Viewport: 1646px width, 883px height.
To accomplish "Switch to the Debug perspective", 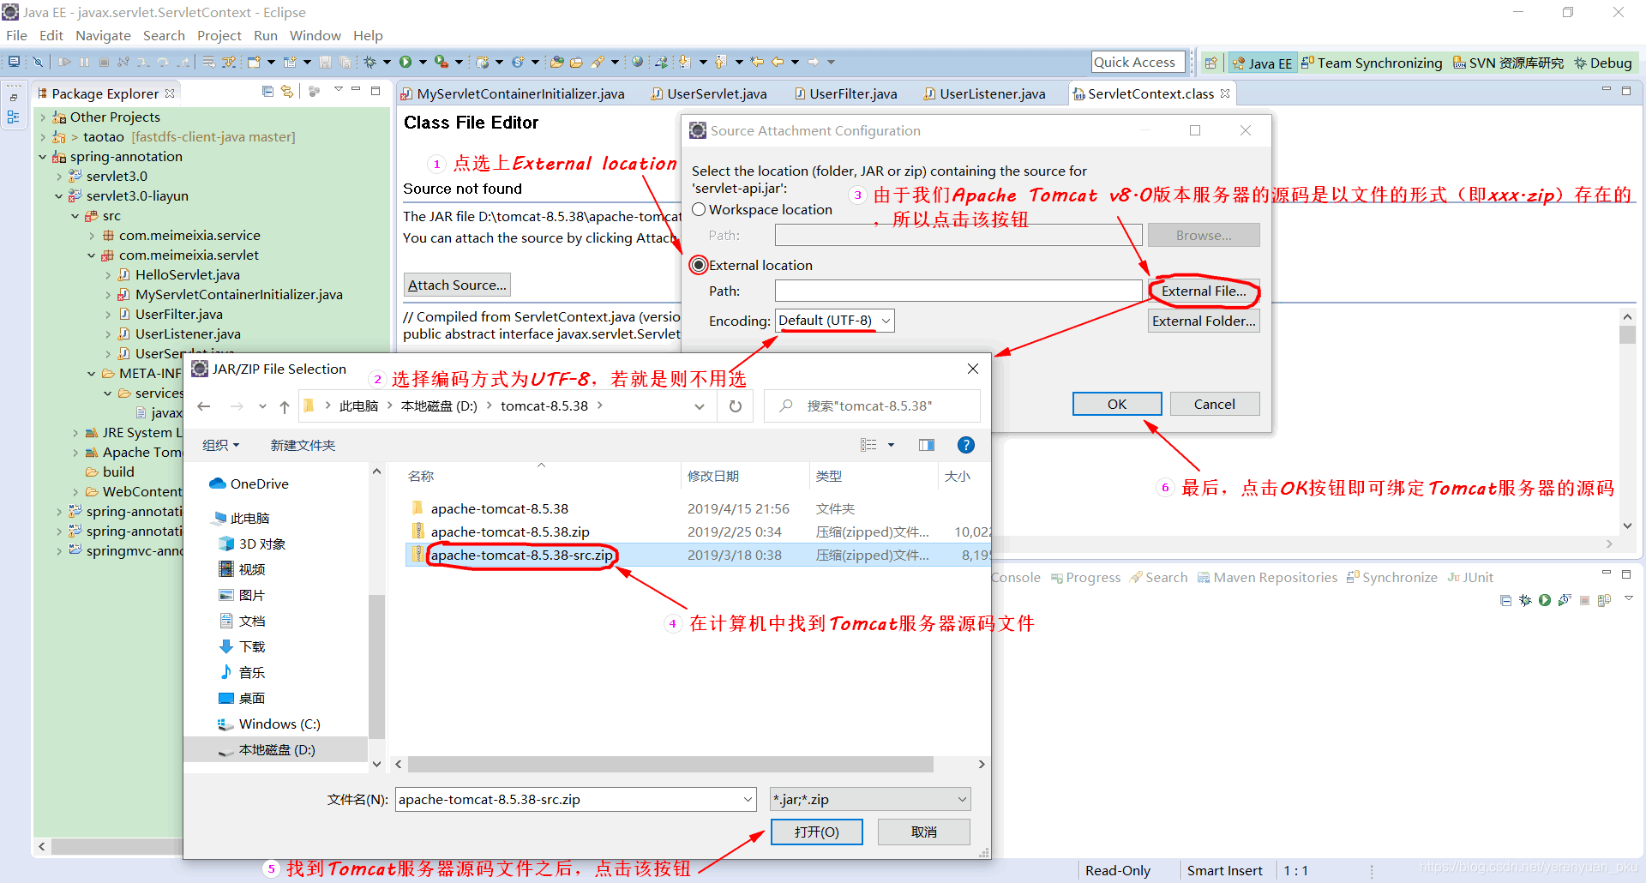I will pos(1602,63).
